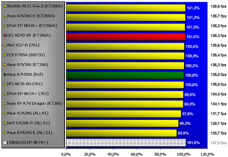Click the red DFI AD70-SR legend swatch

coord(5,35)
